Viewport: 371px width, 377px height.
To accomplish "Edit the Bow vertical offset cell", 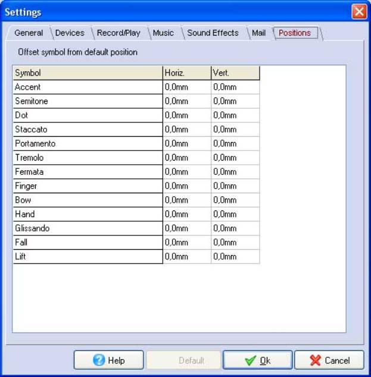I will click(x=235, y=200).
